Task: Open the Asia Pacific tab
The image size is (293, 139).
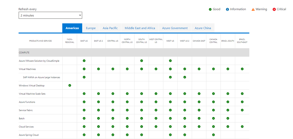Action: (x=110, y=28)
